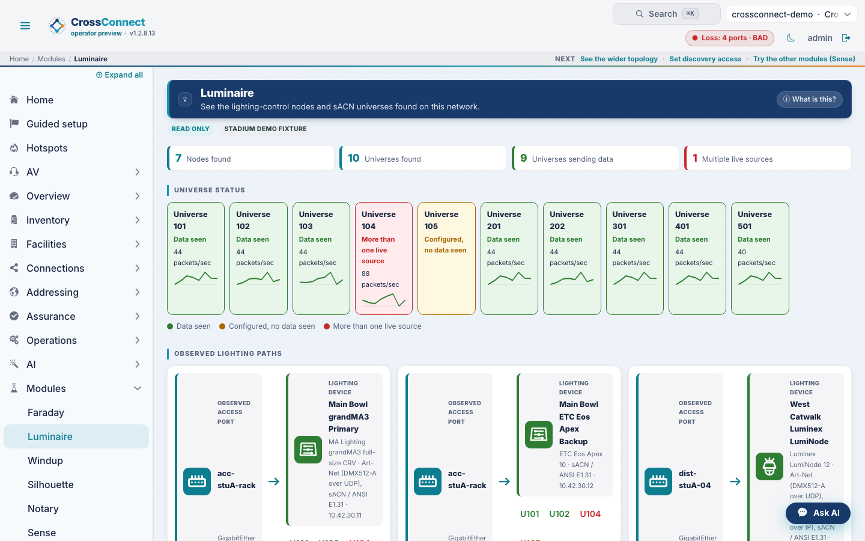865x541 pixels.
Task: Follow See the wider topology link
Action: click(x=619, y=59)
